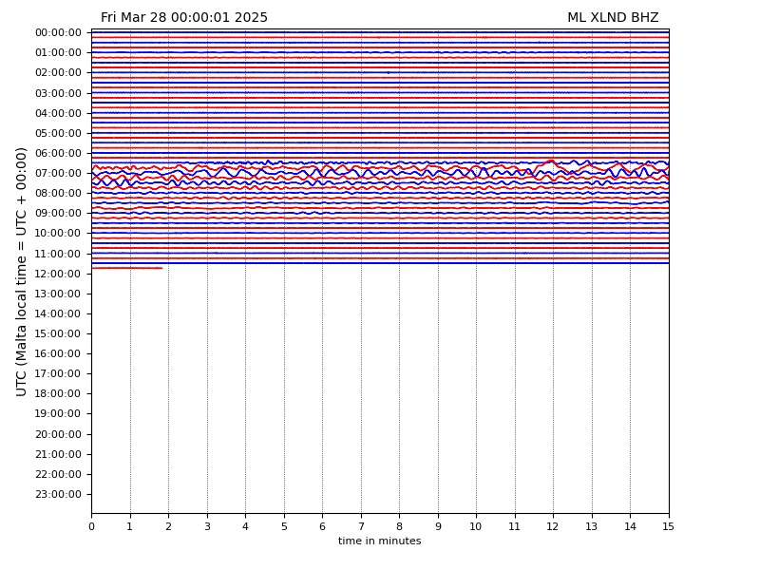Click the date title Fri Mar 28 2025
This screenshot has width=760, height=570.
point(184,18)
